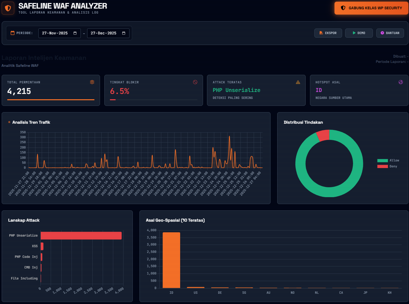
Task: Open calendar picker of 27-Nov-2025 date
Action: point(75,33)
